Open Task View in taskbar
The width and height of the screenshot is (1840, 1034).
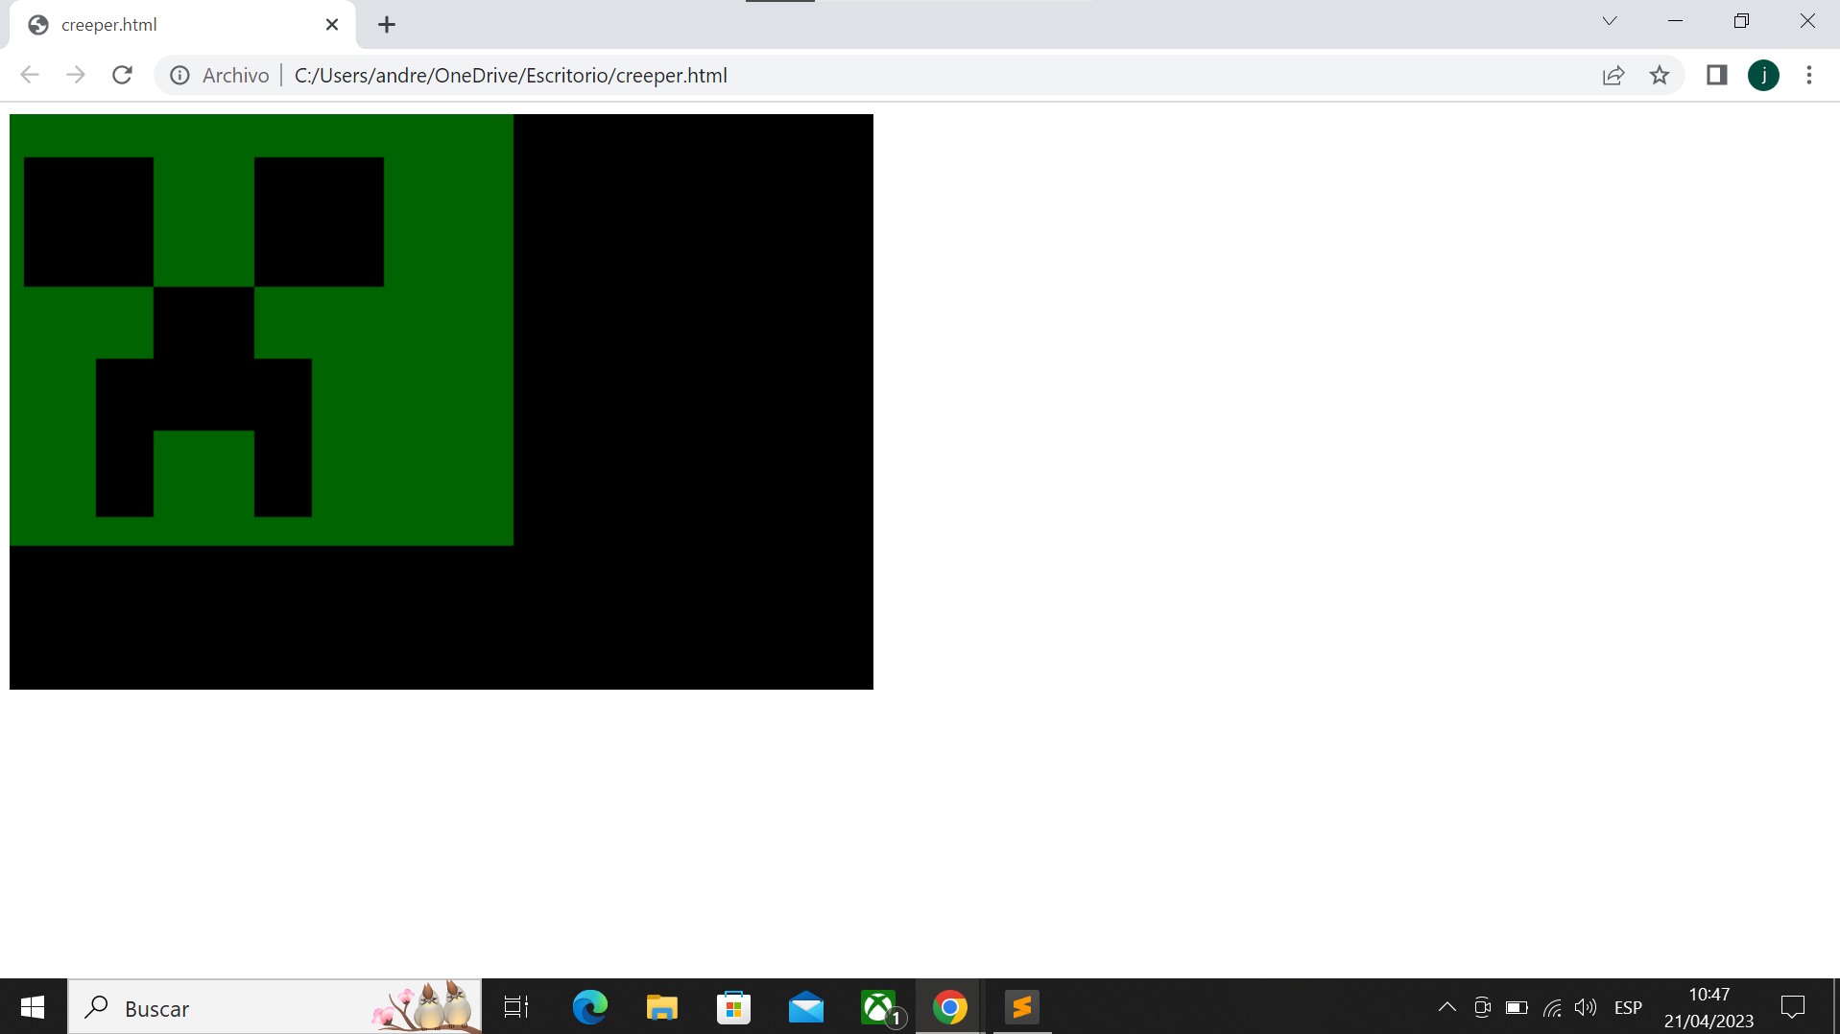click(x=516, y=1007)
